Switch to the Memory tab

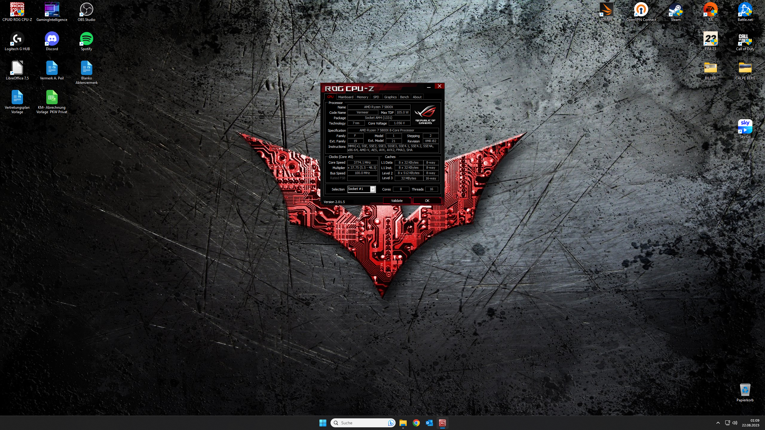click(x=362, y=97)
